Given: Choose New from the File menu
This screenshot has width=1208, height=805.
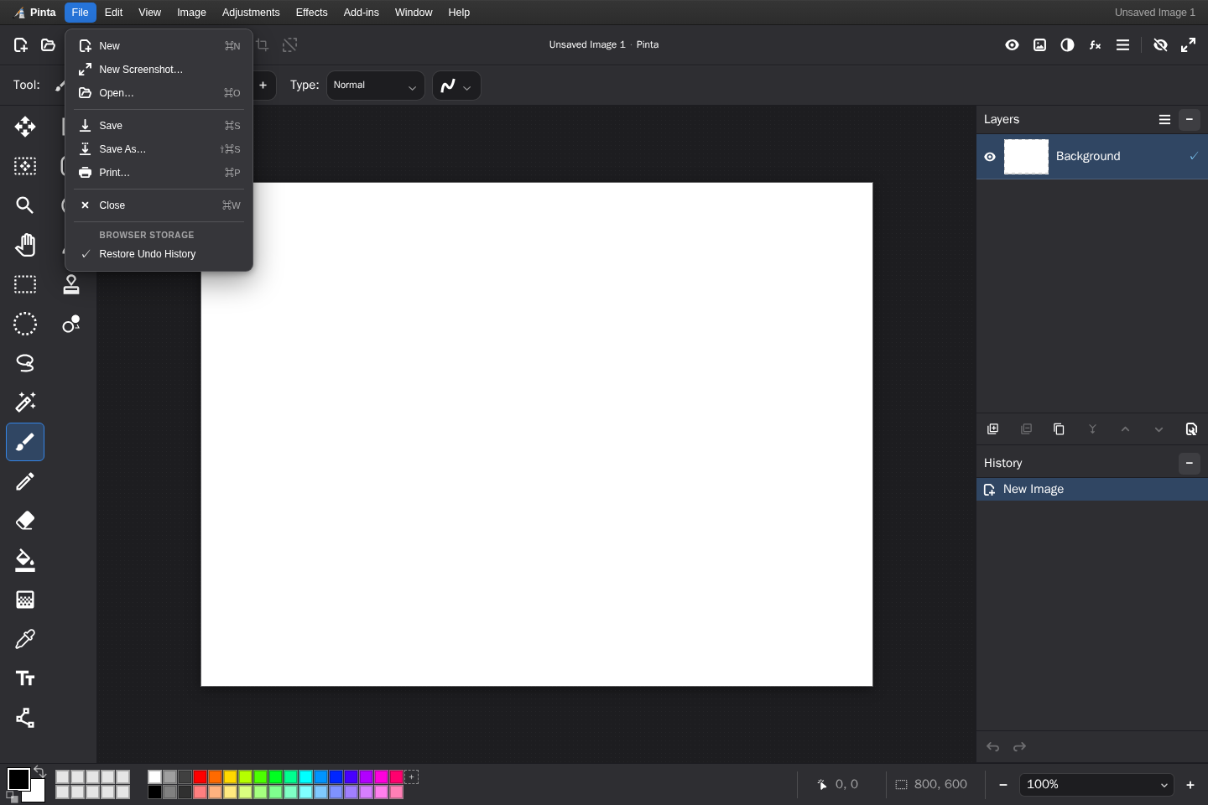Looking at the screenshot, I should click(159, 46).
